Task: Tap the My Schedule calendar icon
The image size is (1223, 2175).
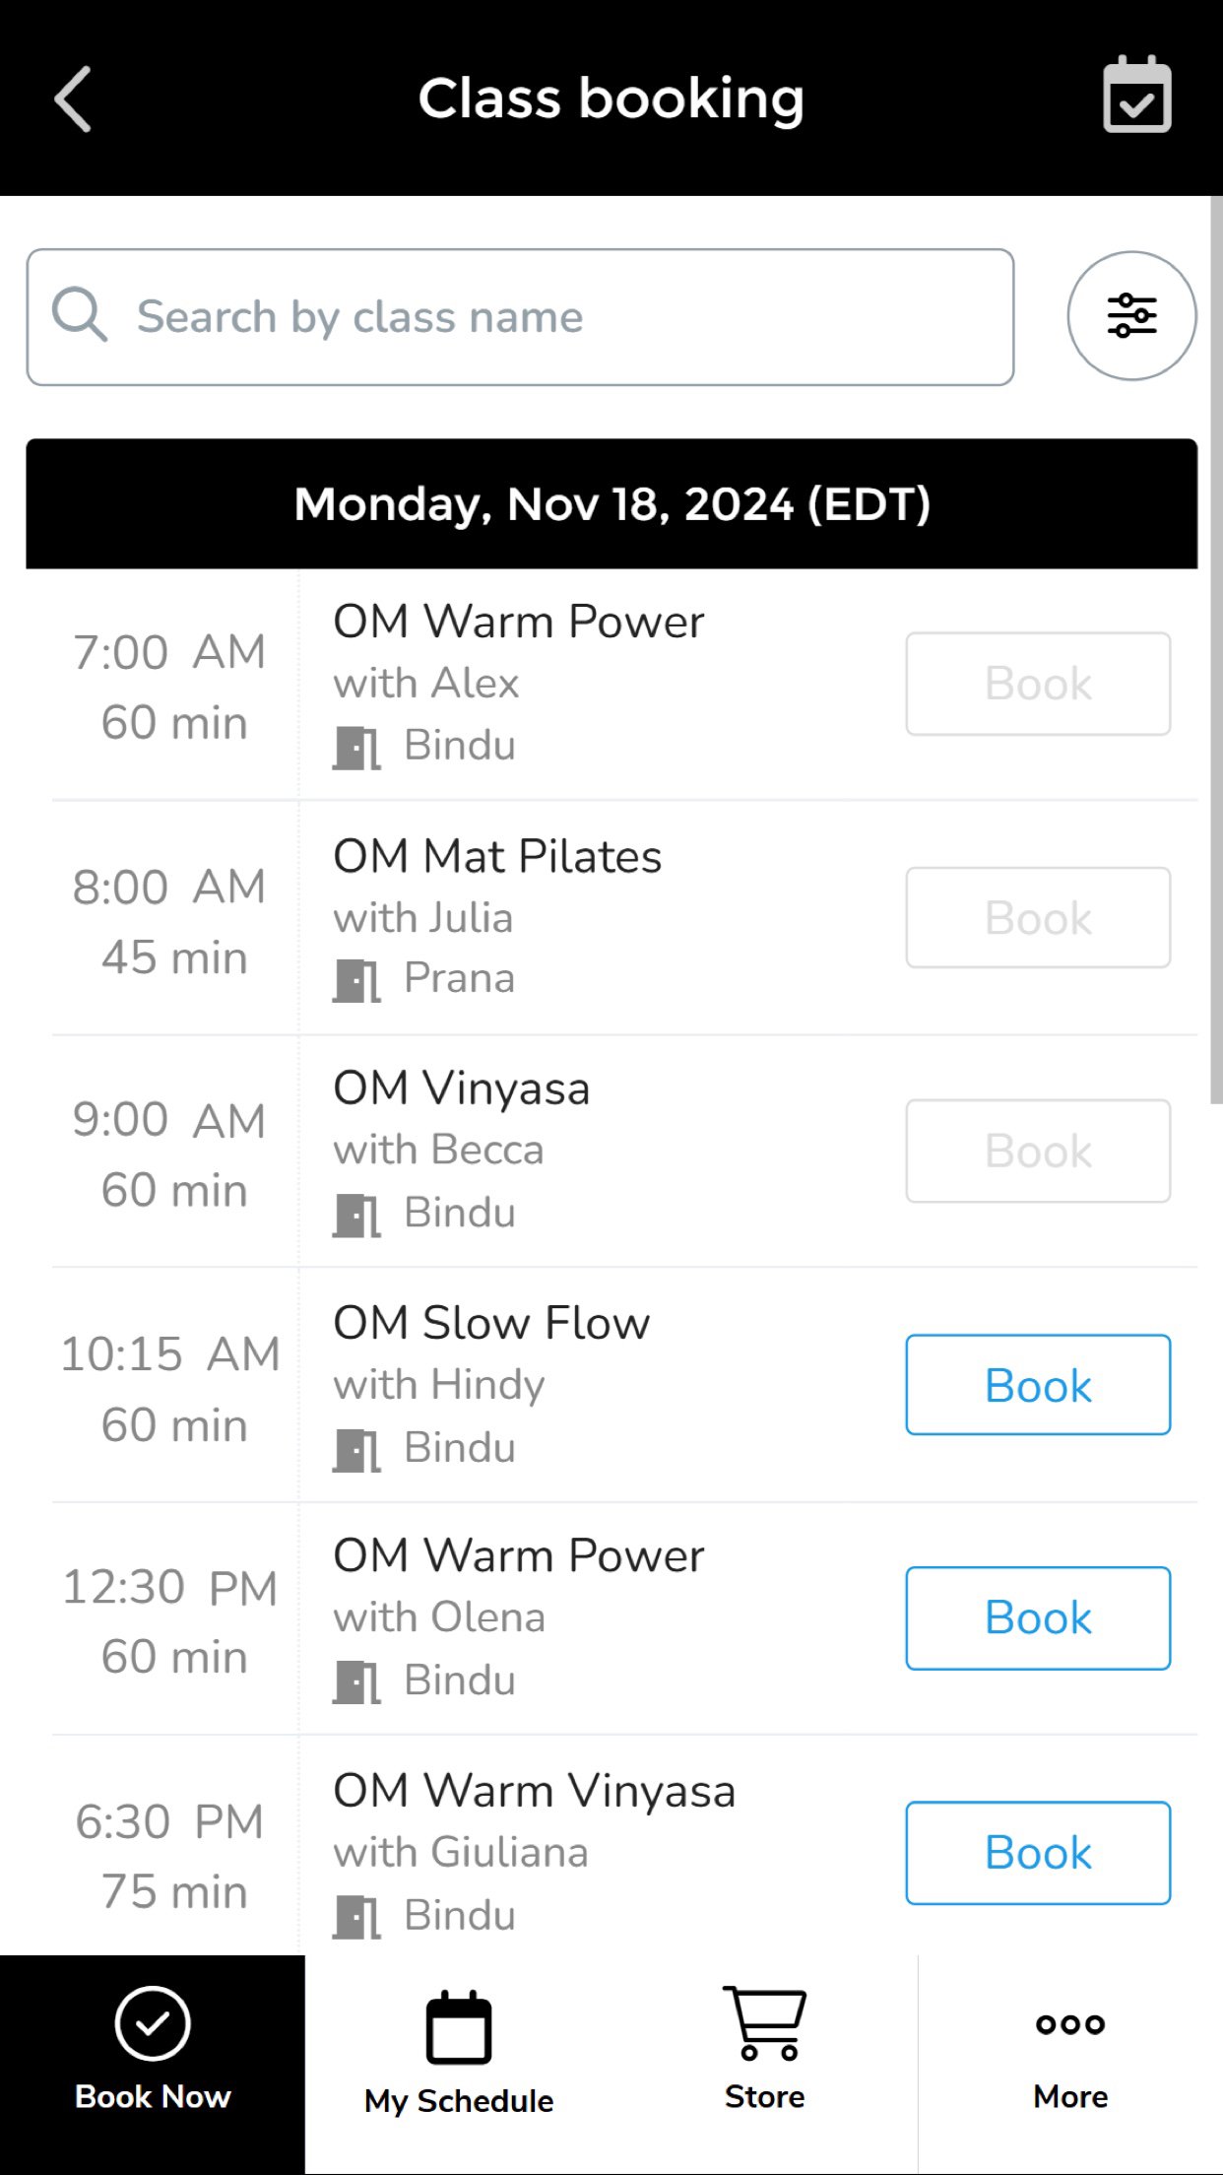Action: pos(458,2027)
